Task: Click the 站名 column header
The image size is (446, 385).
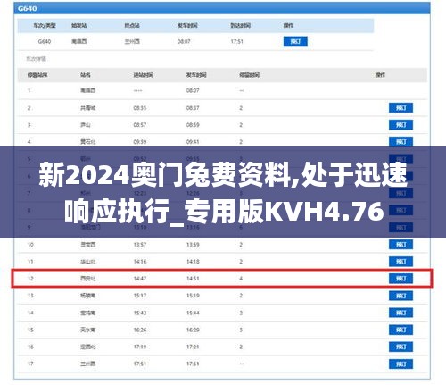Action: 86,75
